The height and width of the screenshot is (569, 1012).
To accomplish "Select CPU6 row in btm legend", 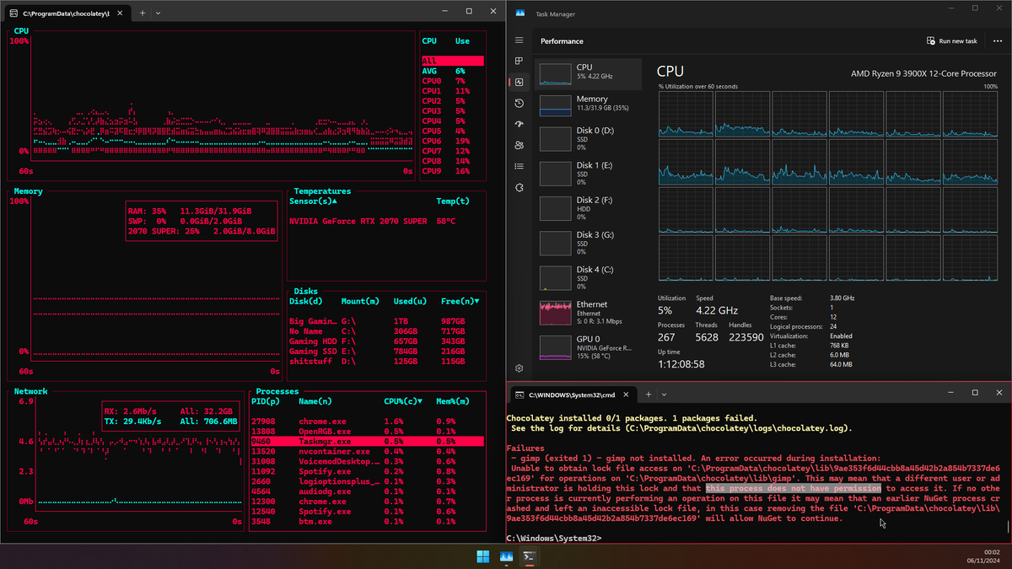I will [453, 141].
